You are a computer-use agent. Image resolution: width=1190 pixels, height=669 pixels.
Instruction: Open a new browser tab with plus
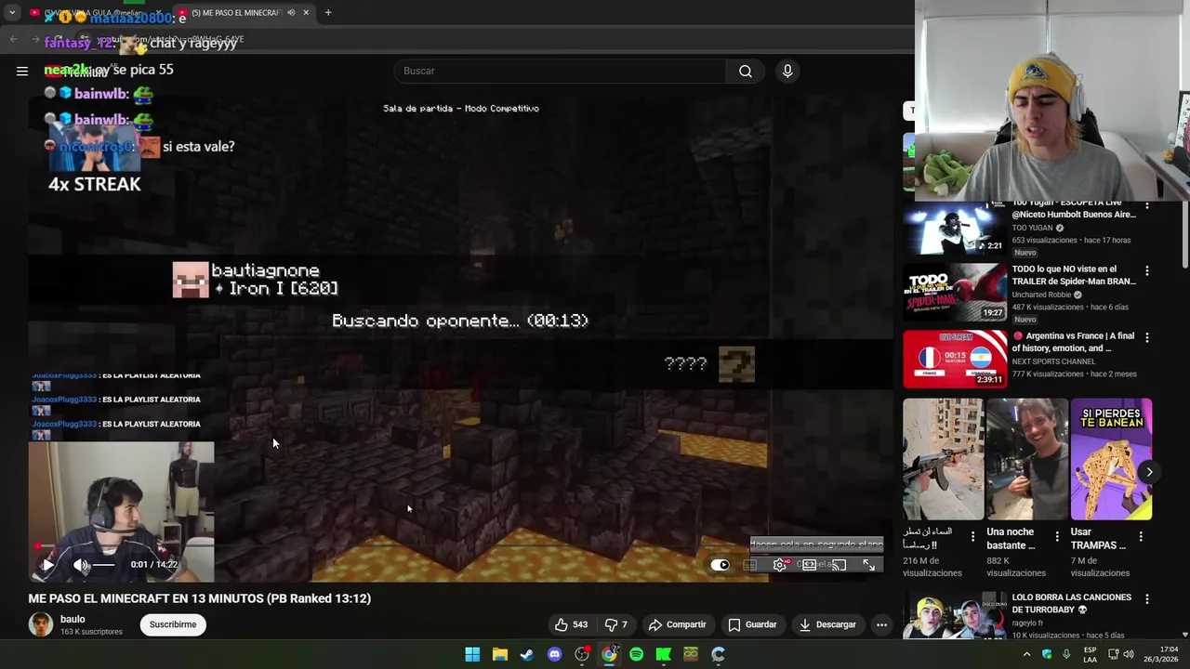pyautogui.click(x=328, y=13)
